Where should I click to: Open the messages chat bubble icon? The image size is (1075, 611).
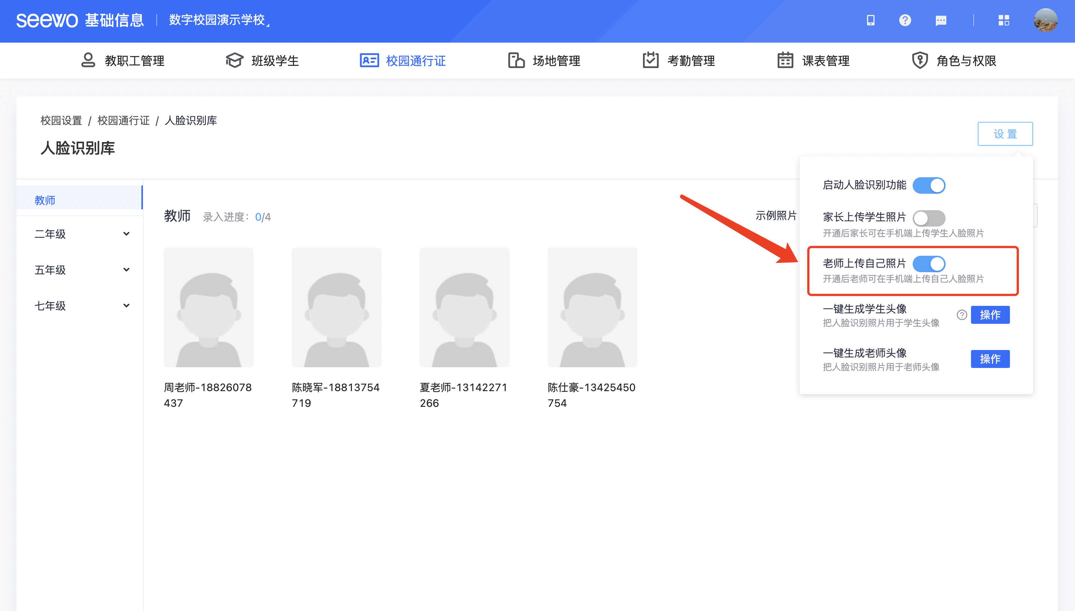pyautogui.click(x=941, y=20)
